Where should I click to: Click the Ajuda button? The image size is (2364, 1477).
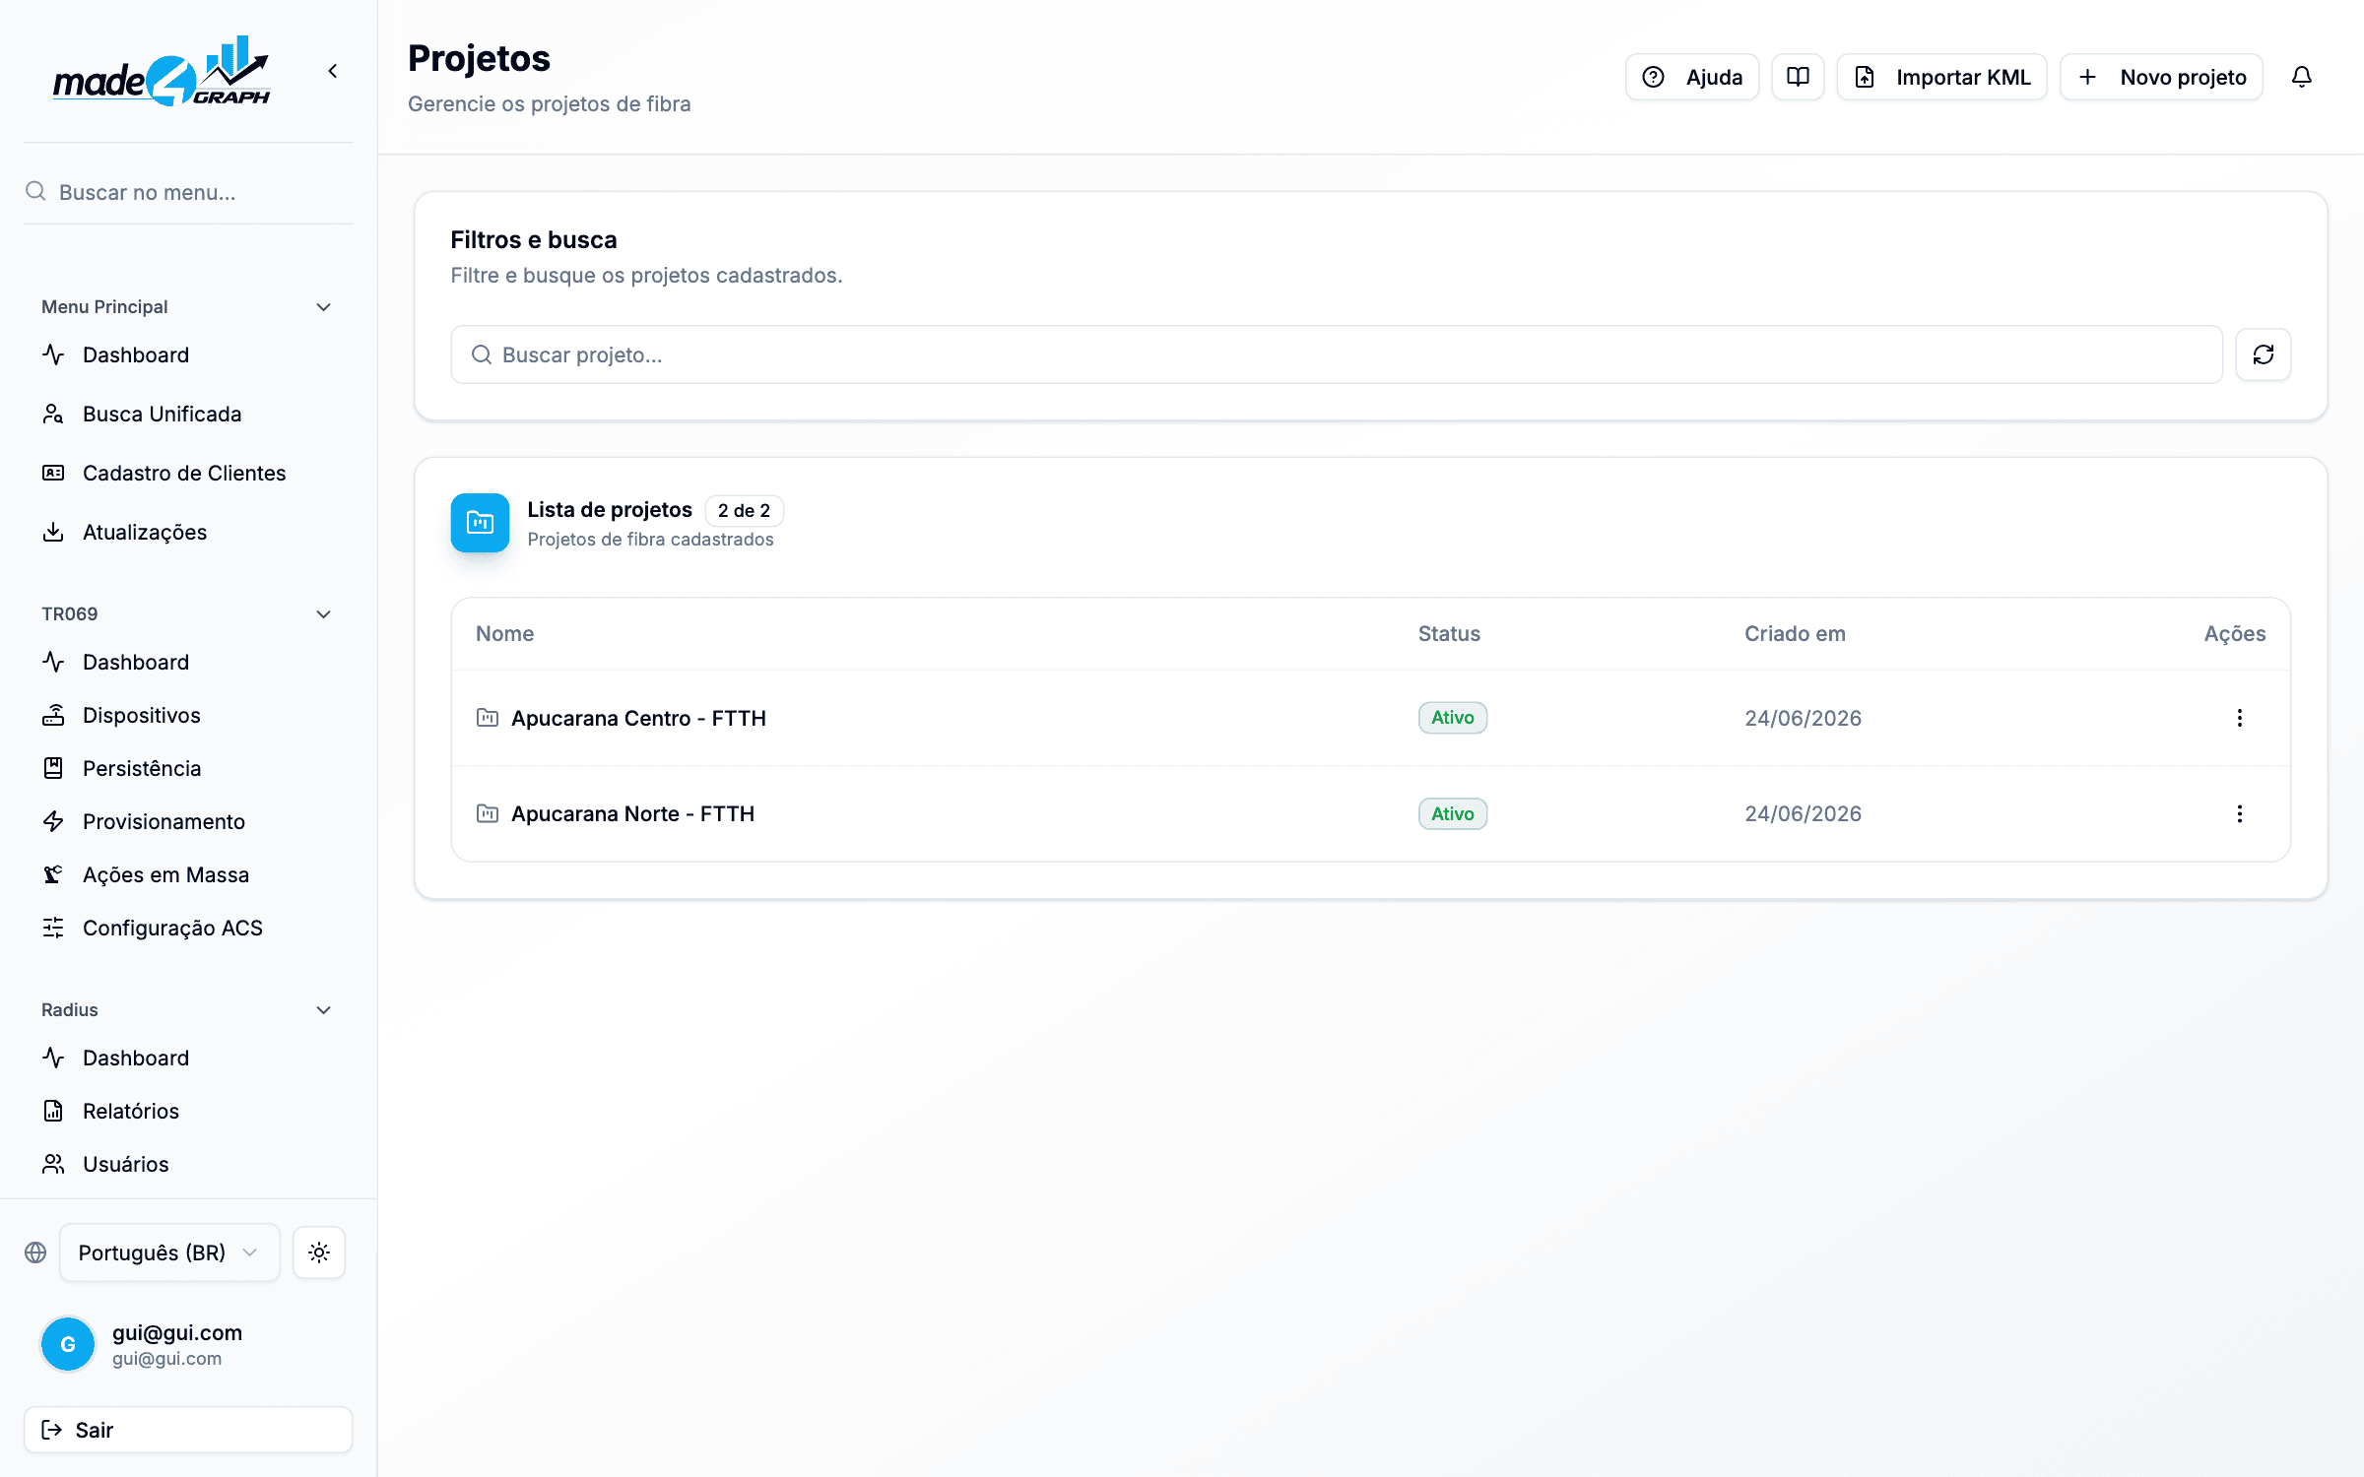tap(1692, 77)
